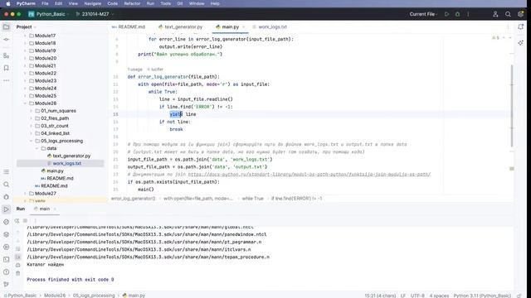Clear run output with trash icon
Viewport: 531px width, 298px height.
point(18,273)
